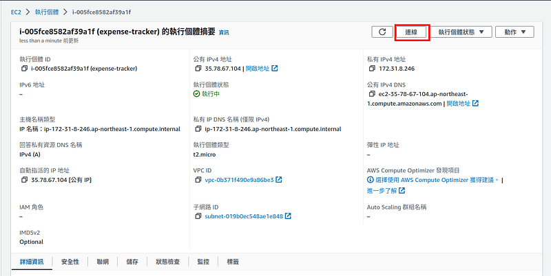Open 進一步了解 learn more link
The image size is (551, 276).
click(382, 191)
